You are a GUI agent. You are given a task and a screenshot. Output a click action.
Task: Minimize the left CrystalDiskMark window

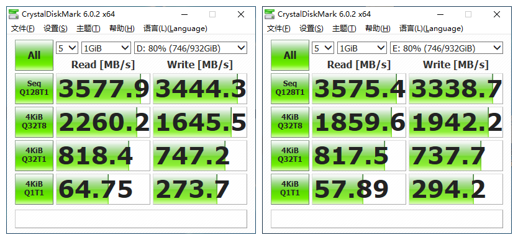coord(184,14)
